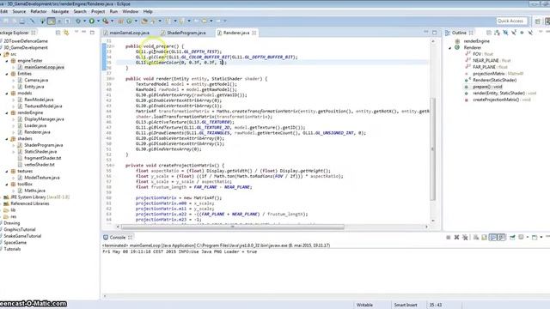Click the New Java Class icon in toolbar
Screen dimensions: 550x309
[129, 21]
